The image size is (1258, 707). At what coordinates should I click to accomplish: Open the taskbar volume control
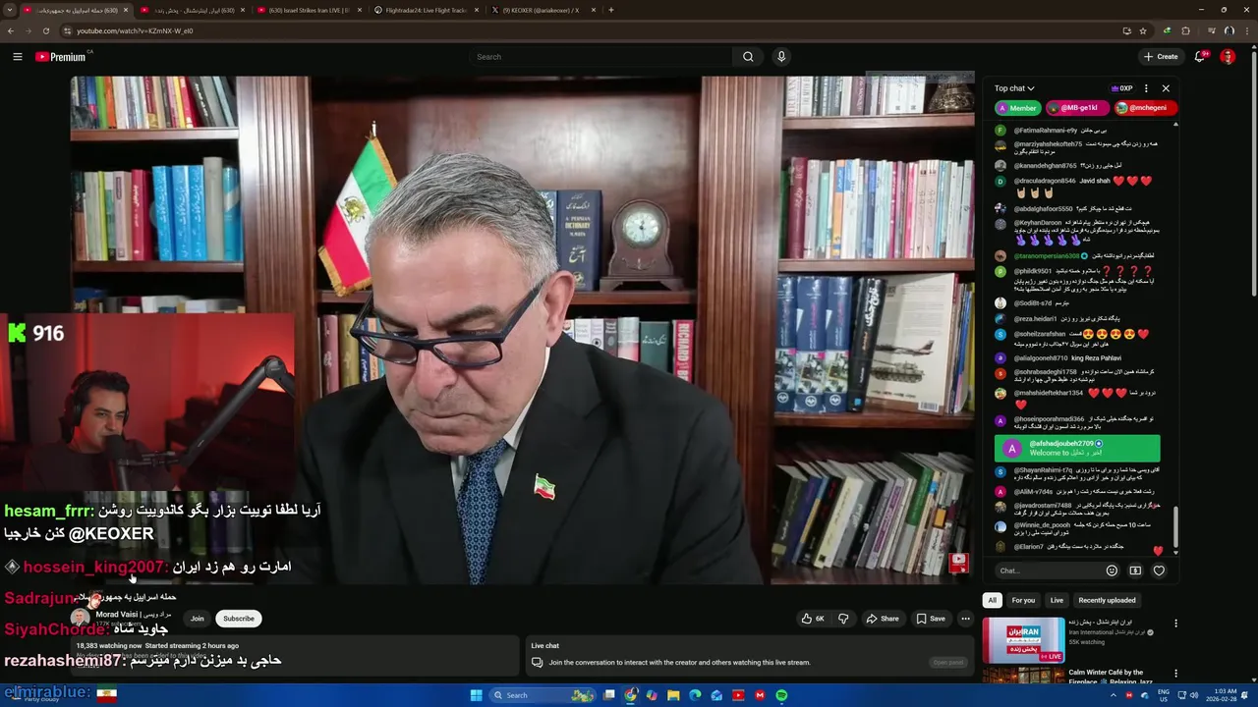[x=1194, y=695]
